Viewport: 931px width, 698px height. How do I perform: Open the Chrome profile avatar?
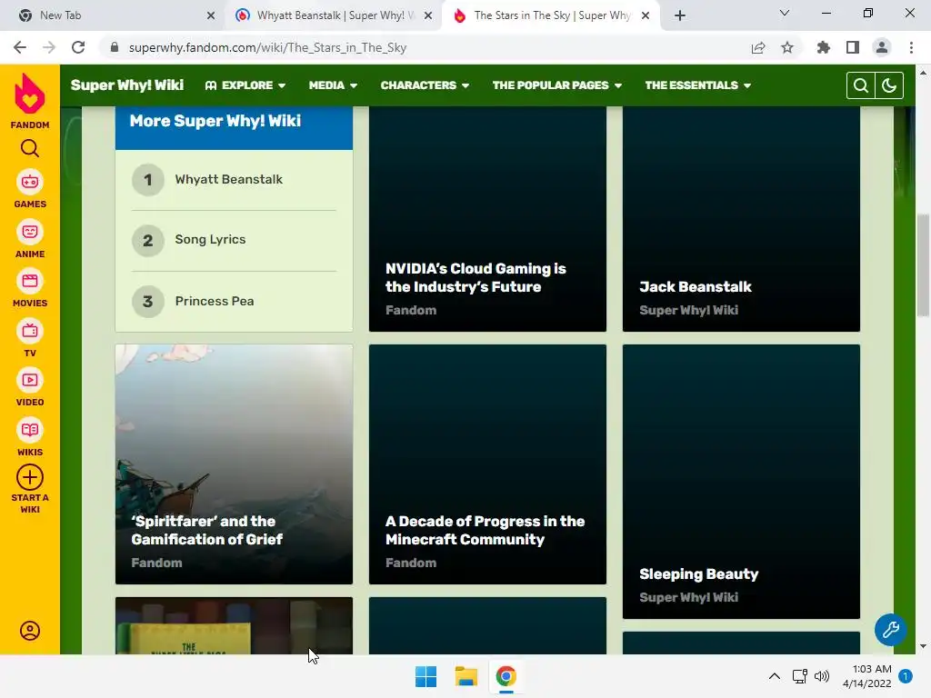point(882,47)
